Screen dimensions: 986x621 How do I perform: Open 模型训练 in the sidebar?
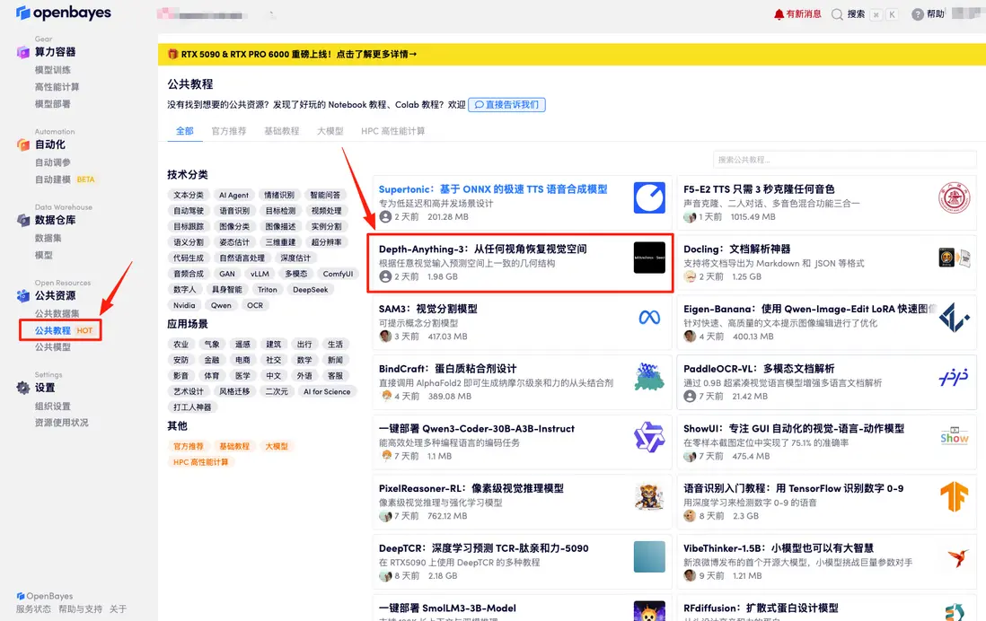[53, 70]
